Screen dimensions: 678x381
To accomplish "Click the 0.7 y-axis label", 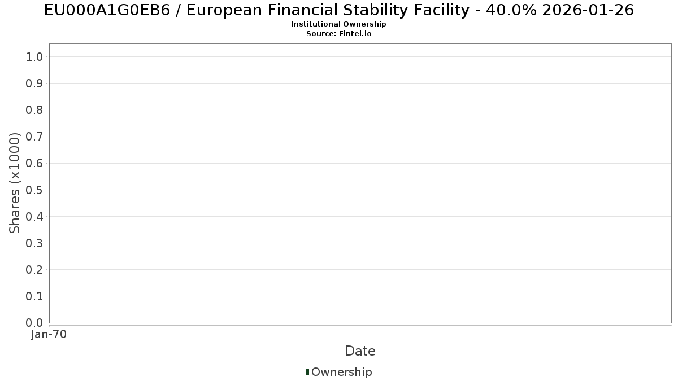I will coord(34,137).
